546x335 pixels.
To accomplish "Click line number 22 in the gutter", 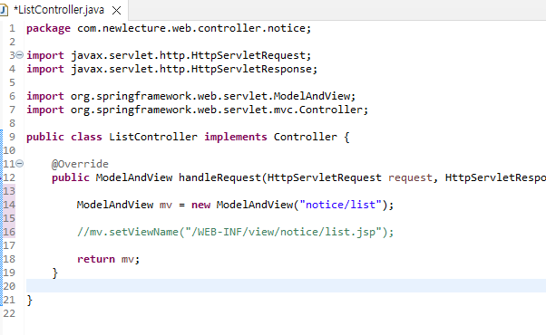I will pos(9,313).
